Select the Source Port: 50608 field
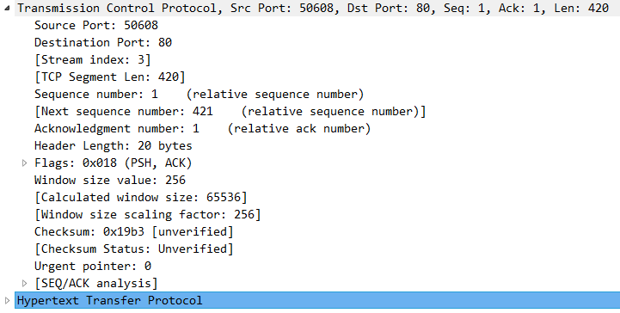Viewport: 620px width, 313px height. 96,25
